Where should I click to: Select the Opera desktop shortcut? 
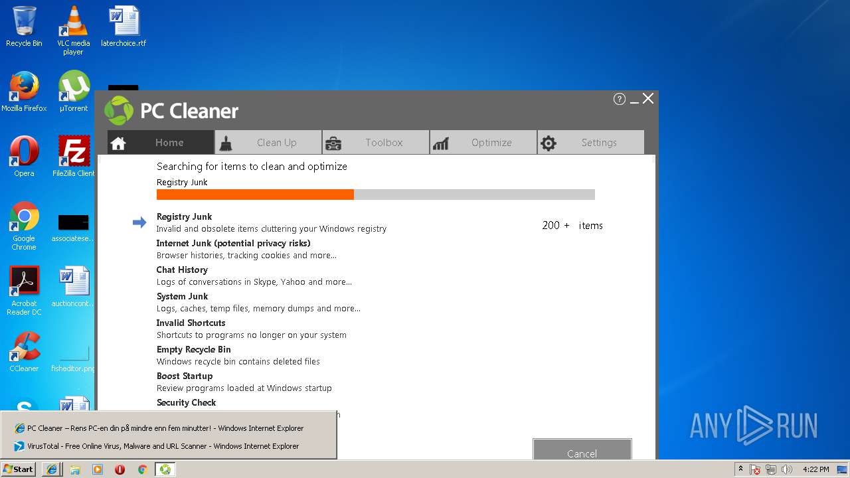coord(24,157)
